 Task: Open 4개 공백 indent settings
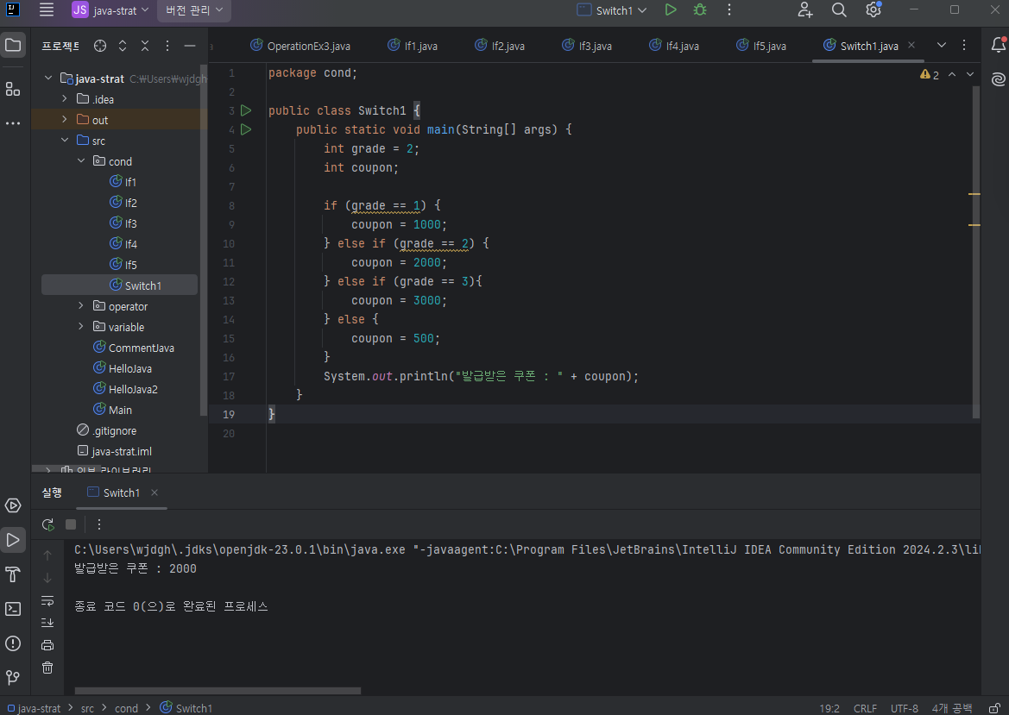tap(952, 708)
